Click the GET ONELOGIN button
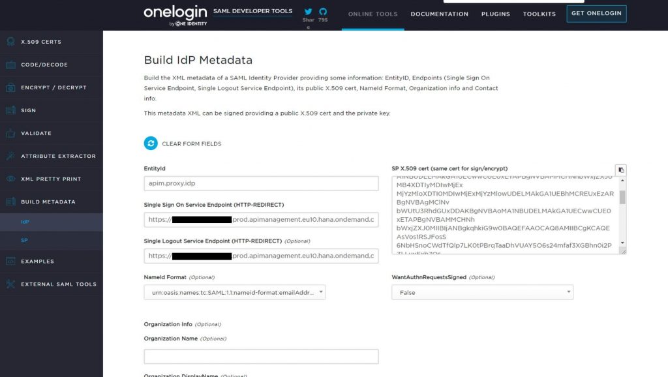668x377 pixels. pyautogui.click(x=596, y=13)
